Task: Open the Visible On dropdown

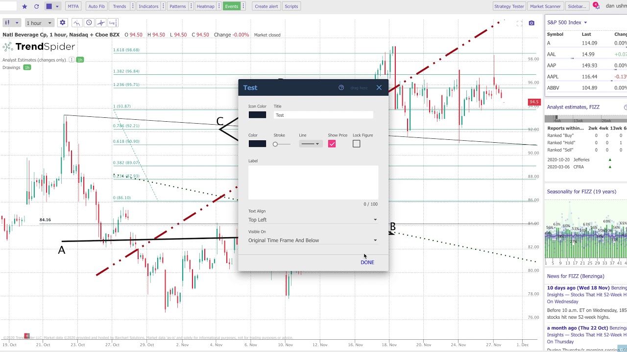Action: click(x=313, y=240)
